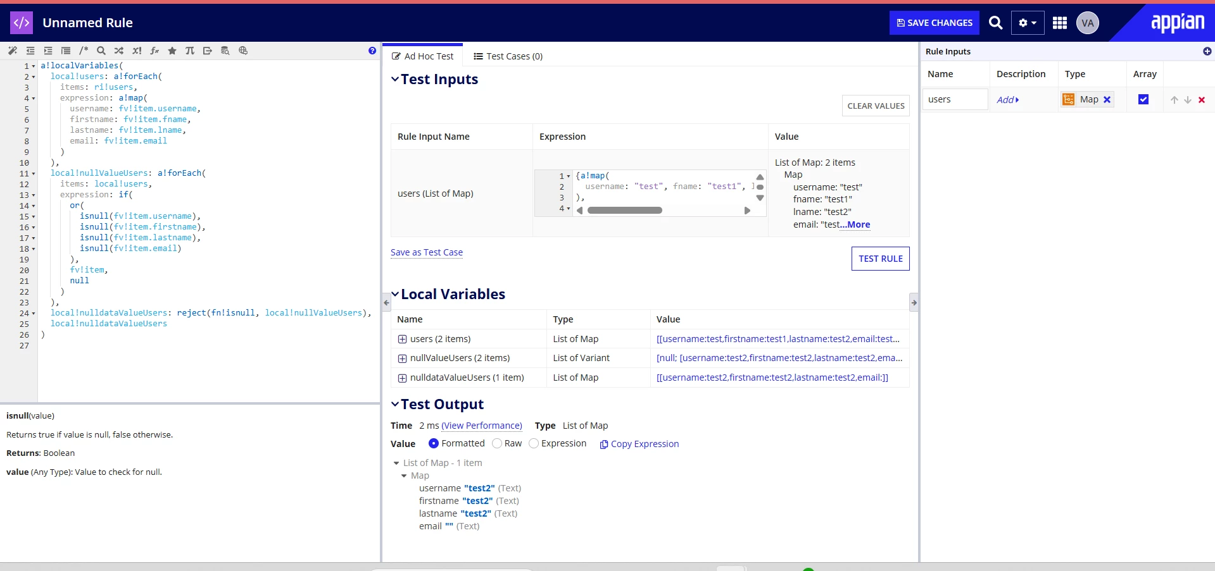The width and height of the screenshot is (1215, 571).
Task: Click ...More link in users value
Action: (855, 224)
